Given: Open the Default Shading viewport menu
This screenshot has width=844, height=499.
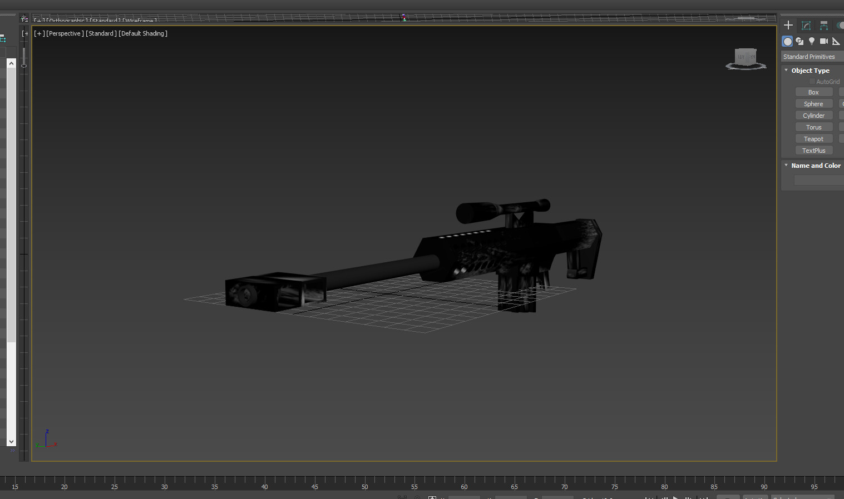Looking at the screenshot, I should pyautogui.click(x=142, y=33).
